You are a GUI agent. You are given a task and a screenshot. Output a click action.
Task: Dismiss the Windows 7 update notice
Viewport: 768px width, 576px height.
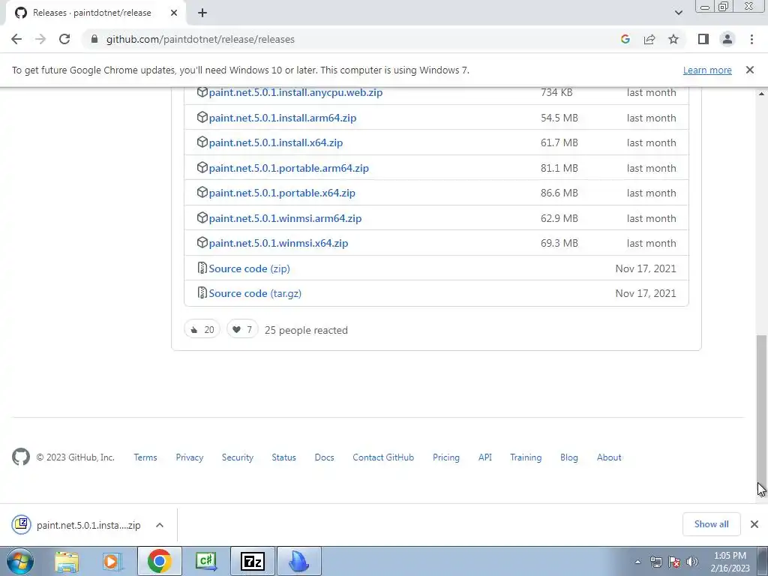coord(749,70)
